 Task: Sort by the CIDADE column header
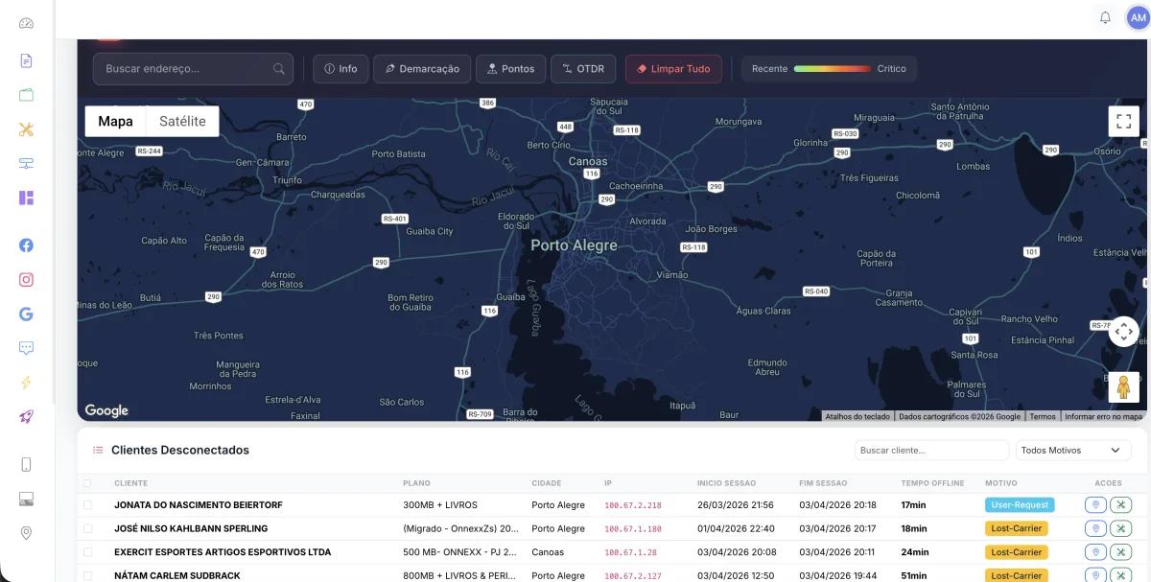[547, 483]
